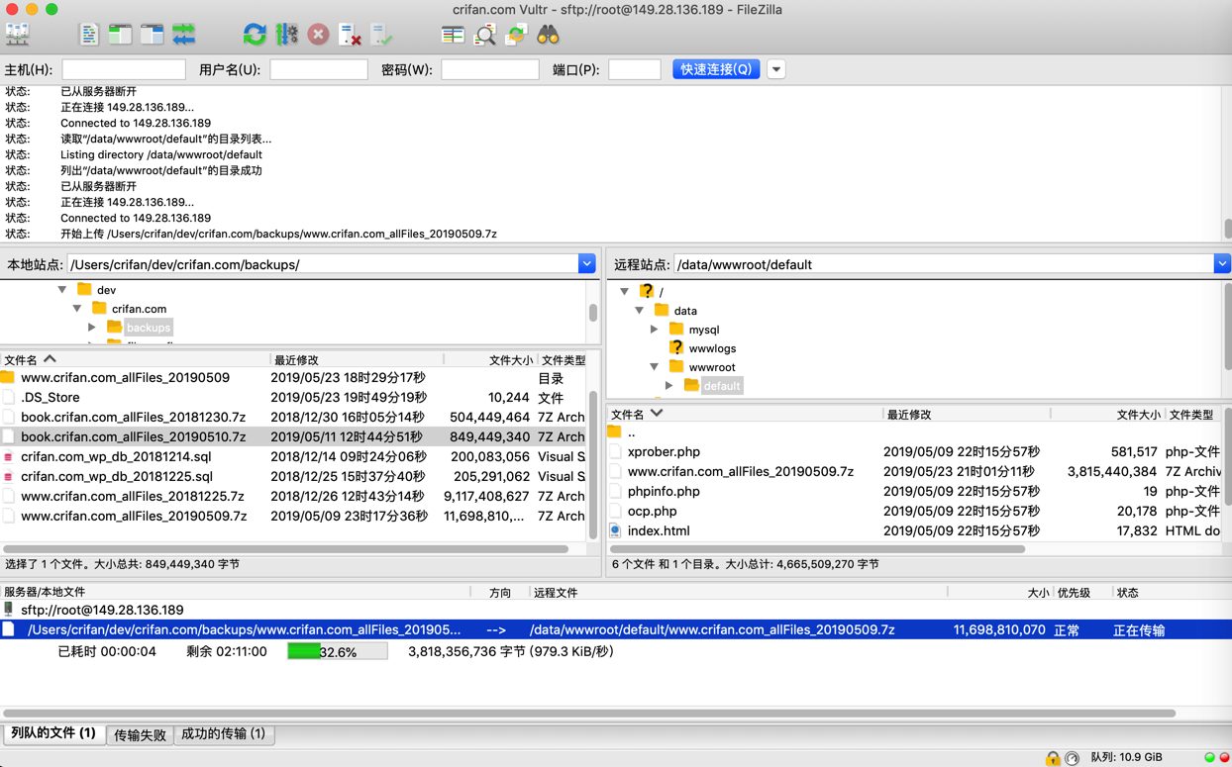Toggle the remote directory tree view
Screen dimensions: 1232x767
point(153,35)
